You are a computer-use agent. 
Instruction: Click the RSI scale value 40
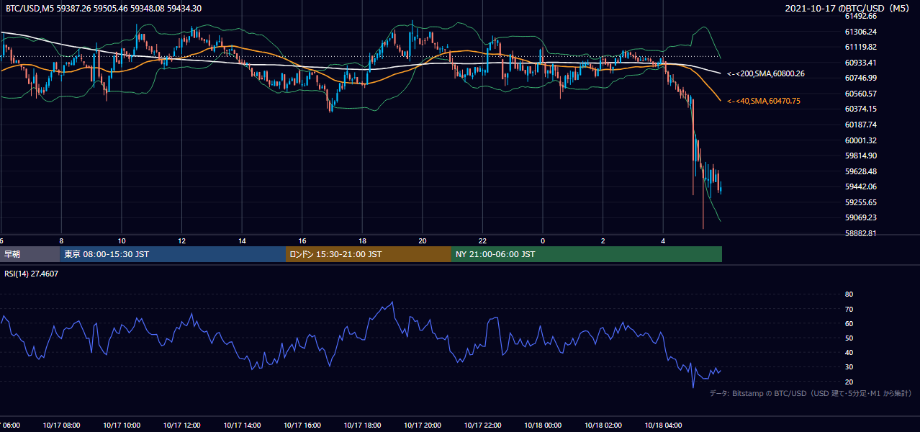849,352
